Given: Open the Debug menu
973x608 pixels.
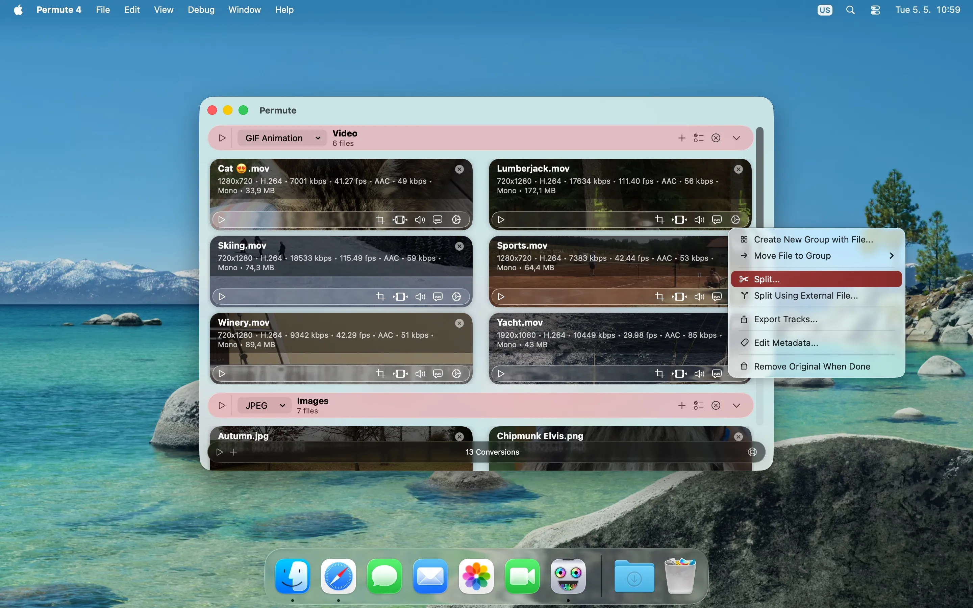Looking at the screenshot, I should [201, 10].
